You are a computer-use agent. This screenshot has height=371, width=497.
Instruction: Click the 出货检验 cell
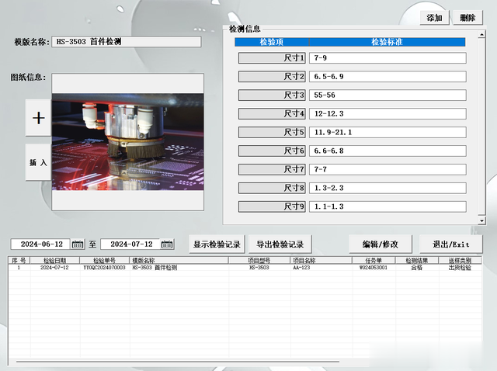click(x=460, y=268)
